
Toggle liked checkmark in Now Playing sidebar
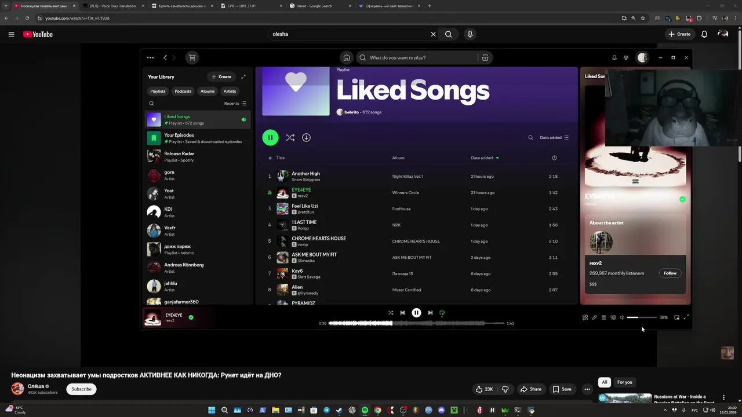[x=682, y=199]
